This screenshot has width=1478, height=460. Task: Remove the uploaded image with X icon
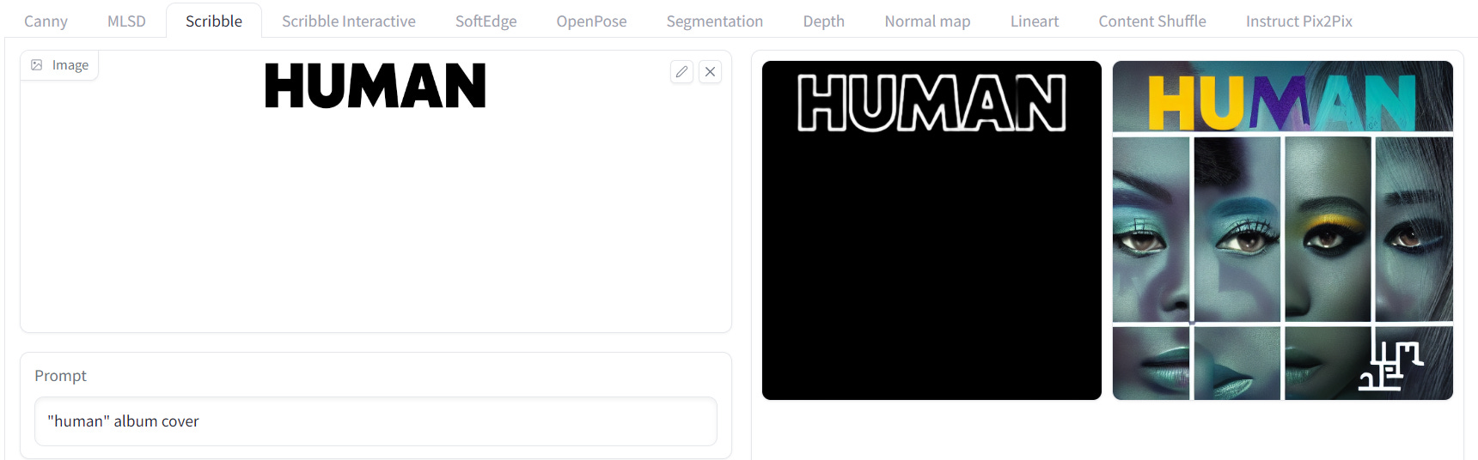710,72
